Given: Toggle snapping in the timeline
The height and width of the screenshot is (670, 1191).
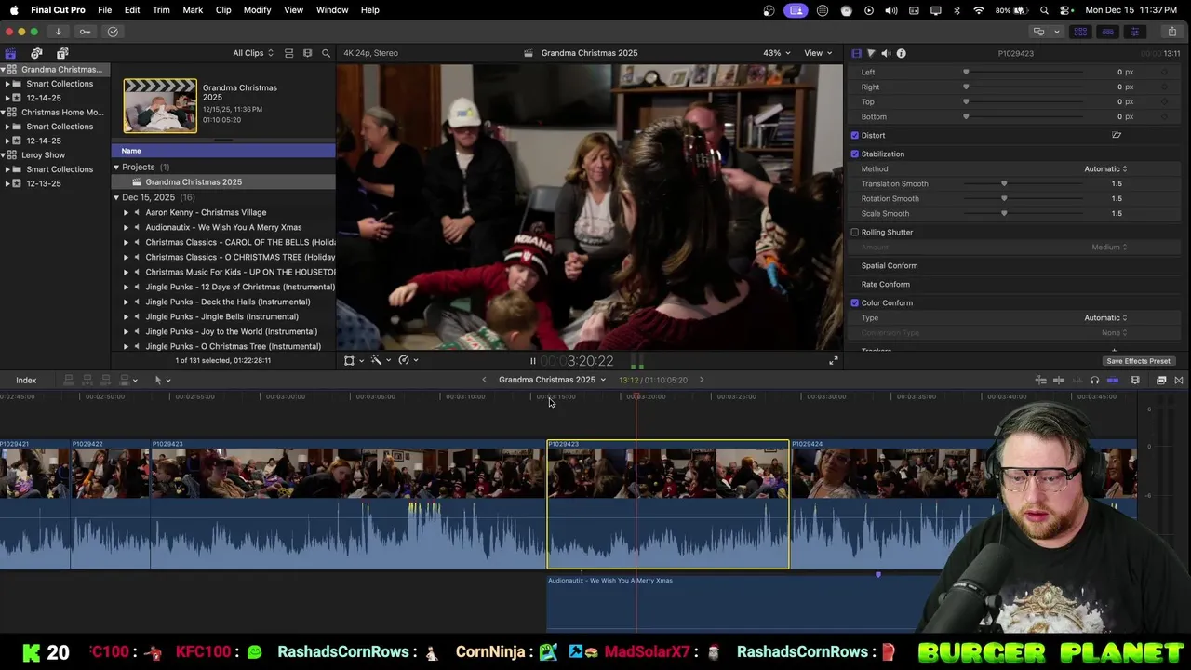Looking at the screenshot, I should point(1113,380).
